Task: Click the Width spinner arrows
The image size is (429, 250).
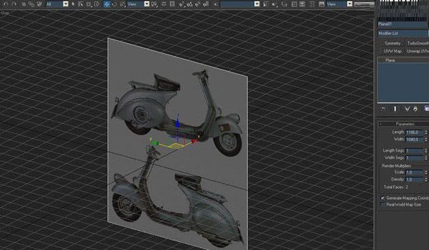Action: click(x=426, y=139)
